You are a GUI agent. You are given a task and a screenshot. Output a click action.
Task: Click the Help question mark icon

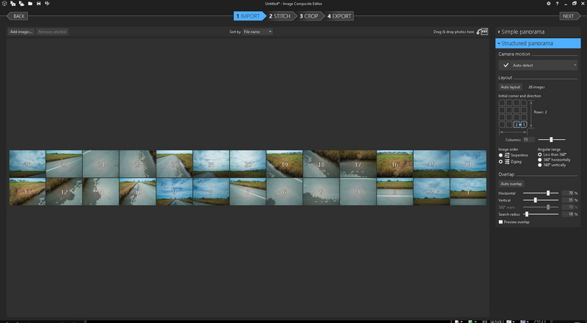click(x=557, y=4)
